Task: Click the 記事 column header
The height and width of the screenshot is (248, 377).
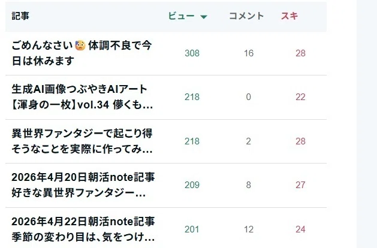Action: pyautogui.click(x=20, y=16)
